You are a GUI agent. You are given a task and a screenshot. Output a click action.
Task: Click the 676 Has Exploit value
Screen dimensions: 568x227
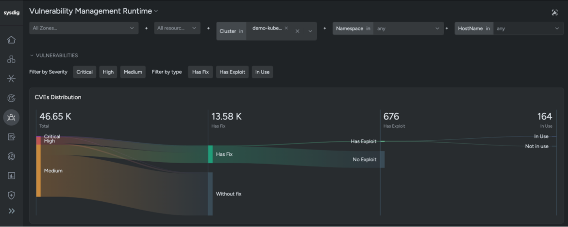[x=391, y=117]
